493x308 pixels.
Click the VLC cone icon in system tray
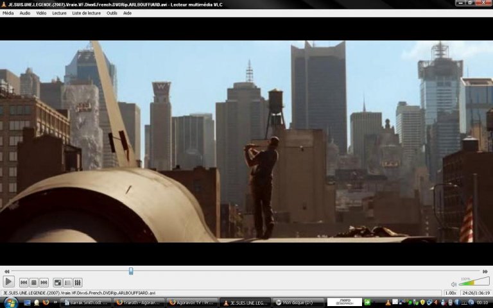point(388,302)
